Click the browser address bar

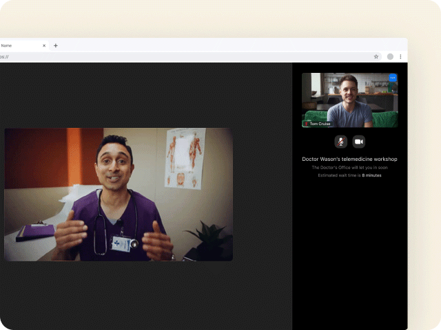[x=186, y=56]
